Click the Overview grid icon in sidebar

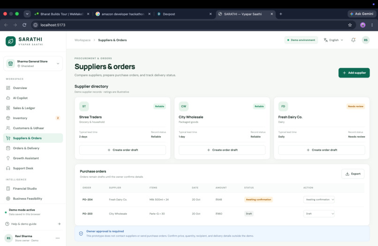tap(8, 88)
